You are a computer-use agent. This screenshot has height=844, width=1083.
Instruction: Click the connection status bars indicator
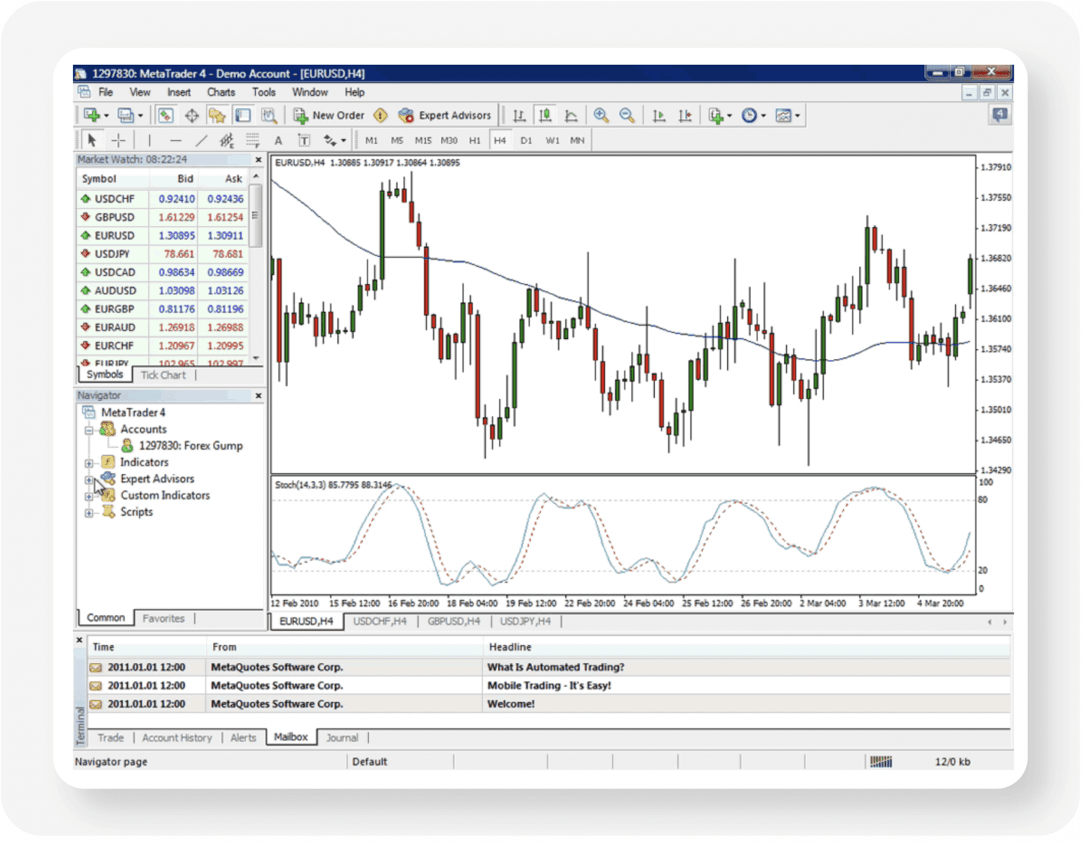tap(881, 762)
